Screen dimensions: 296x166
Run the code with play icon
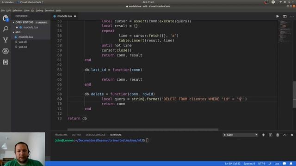(277, 16)
